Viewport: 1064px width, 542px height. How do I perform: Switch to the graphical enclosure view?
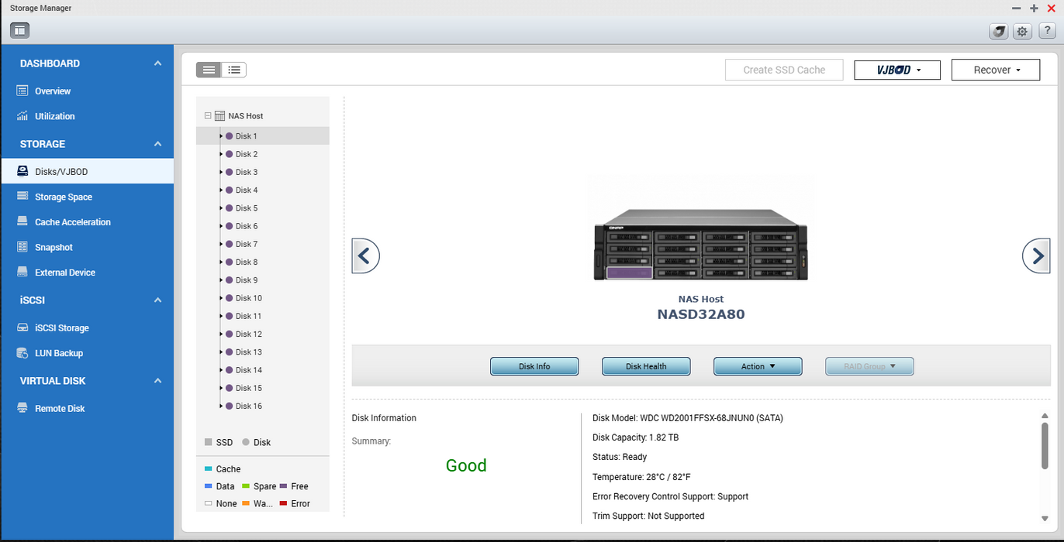pyautogui.click(x=209, y=70)
